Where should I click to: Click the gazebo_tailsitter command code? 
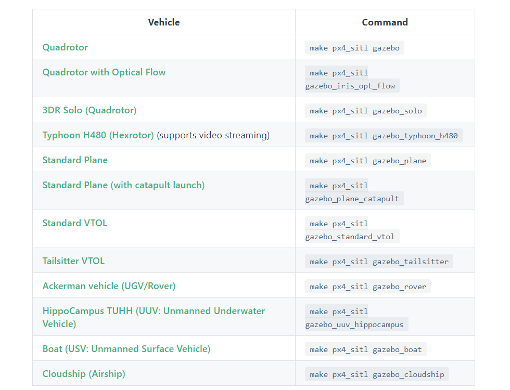coord(379,262)
